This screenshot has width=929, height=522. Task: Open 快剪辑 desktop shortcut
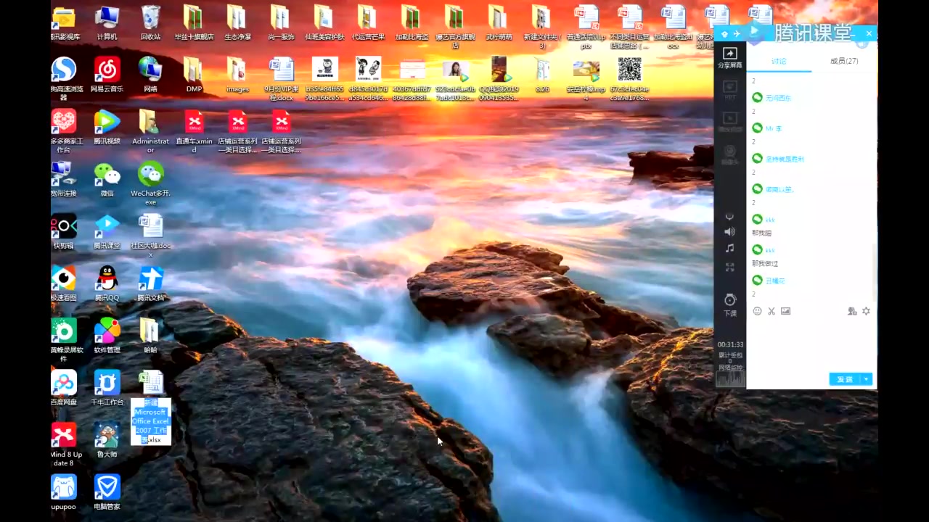[63, 231]
